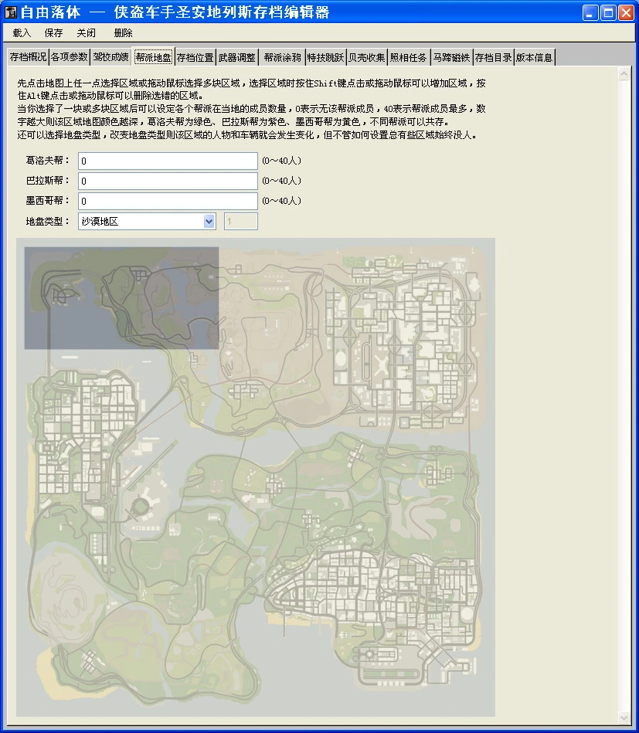639x733 pixels.
Task: Switch to the 版本信息 tab
Action: pyautogui.click(x=534, y=57)
